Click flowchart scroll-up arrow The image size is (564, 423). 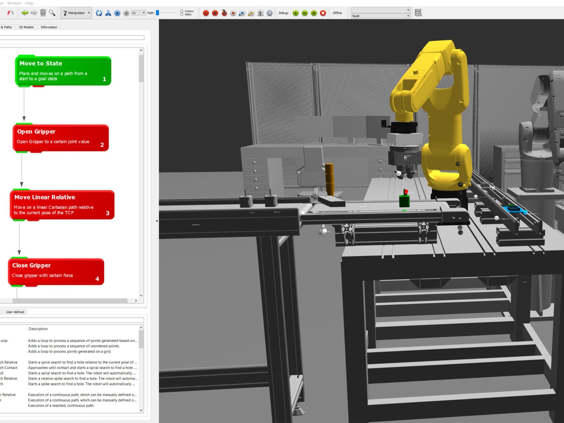click(x=141, y=50)
